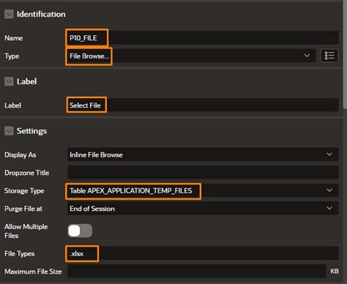Viewport: 347px width, 284px height.
Task: Click the Allow Multiple Files property label
Action: (26, 231)
